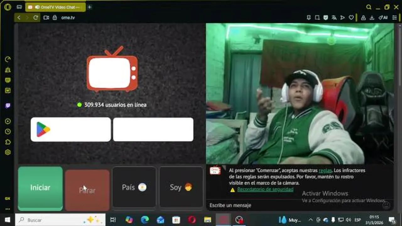Open the camera permission icon in address bar

click(46, 18)
